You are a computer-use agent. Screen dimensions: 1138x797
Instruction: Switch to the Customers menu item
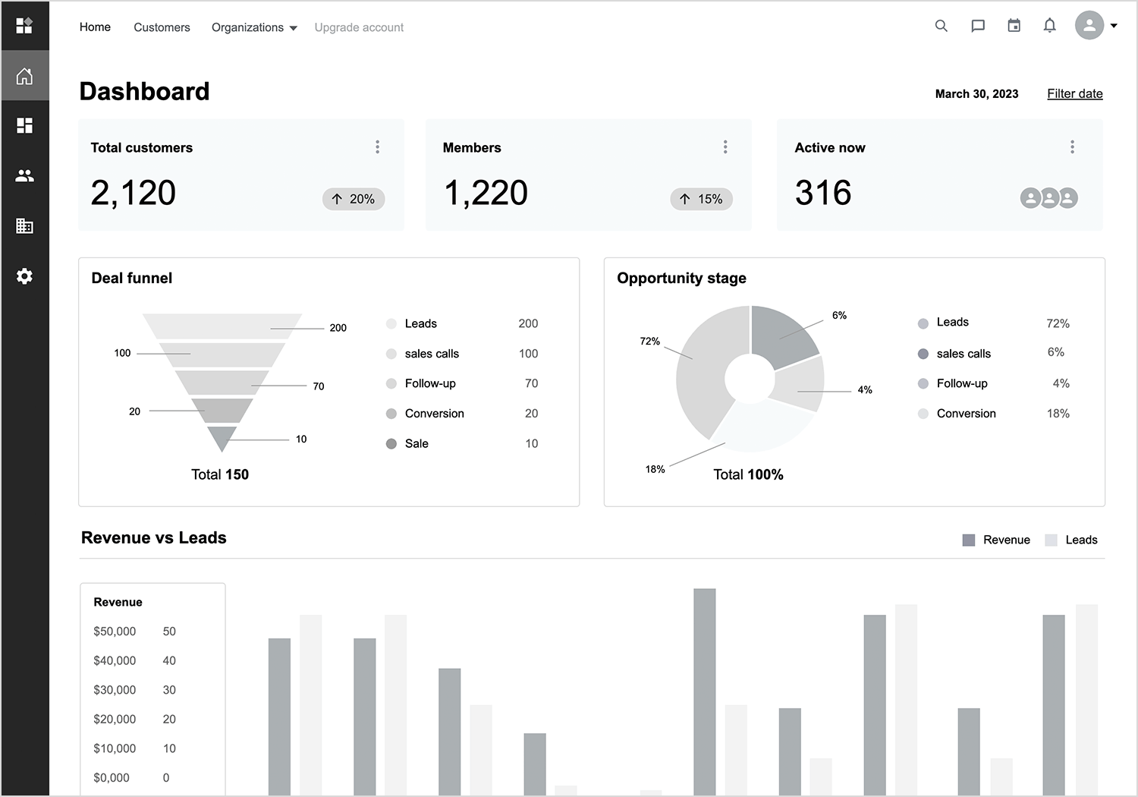point(162,27)
